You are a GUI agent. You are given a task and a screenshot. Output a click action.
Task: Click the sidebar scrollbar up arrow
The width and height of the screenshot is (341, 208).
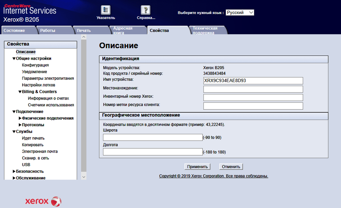coord(84,37)
